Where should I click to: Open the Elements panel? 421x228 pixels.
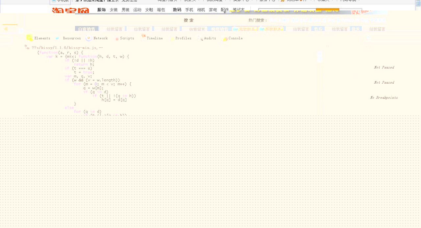pyautogui.click(x=42, y=38)
